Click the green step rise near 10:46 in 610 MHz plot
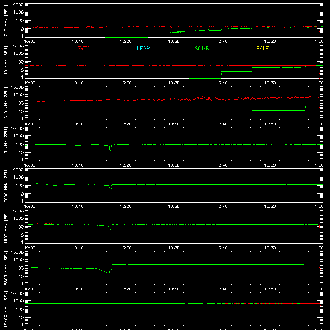This screenshot has height=330, width=330. [252, 115]
